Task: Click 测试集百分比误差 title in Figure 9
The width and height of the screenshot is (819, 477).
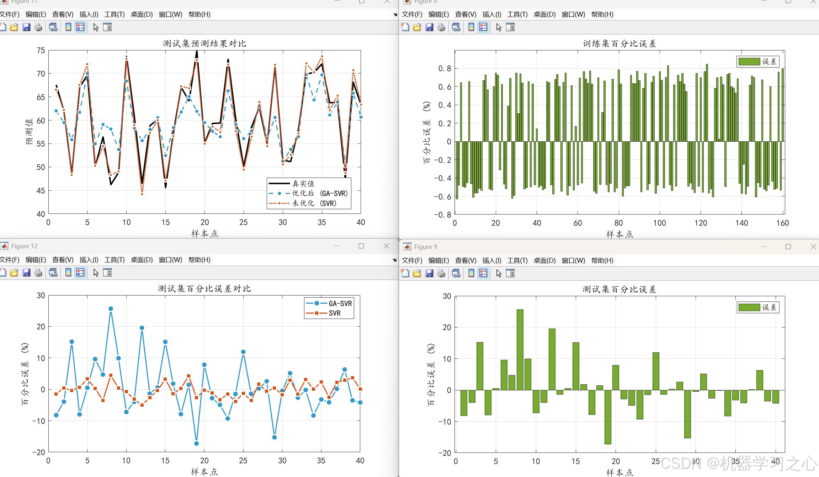Action: [x=619, y=289]
